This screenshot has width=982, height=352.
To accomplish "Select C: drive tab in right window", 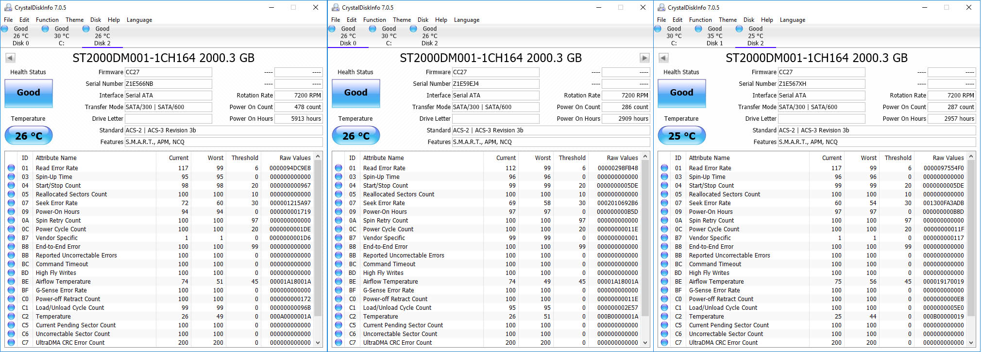I will pos(674,36).
